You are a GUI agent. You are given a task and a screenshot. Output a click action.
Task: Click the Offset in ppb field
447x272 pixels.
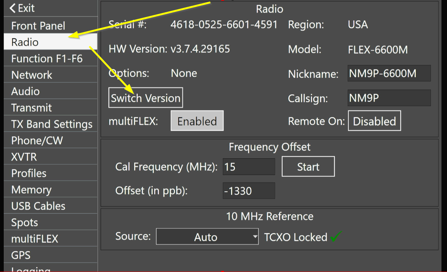(x=249, y=191)
